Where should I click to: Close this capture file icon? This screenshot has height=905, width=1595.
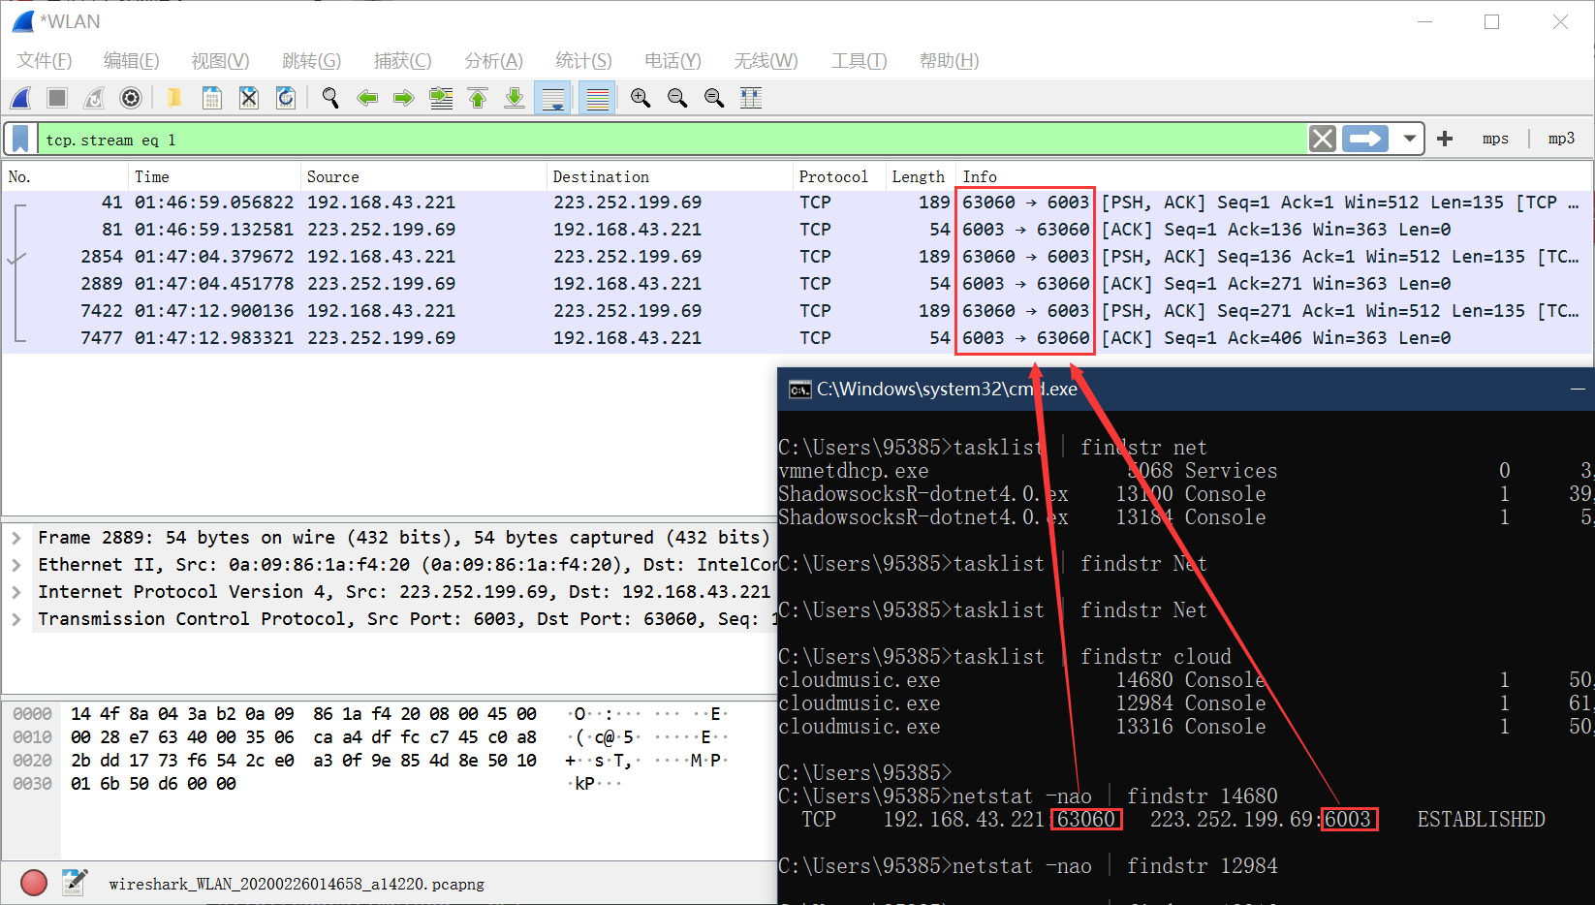pyautogui.click(x=249, y=98)
